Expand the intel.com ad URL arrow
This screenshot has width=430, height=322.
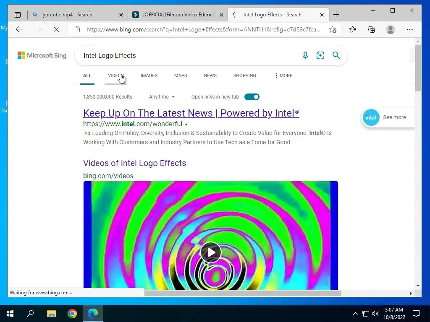point(186,124)
